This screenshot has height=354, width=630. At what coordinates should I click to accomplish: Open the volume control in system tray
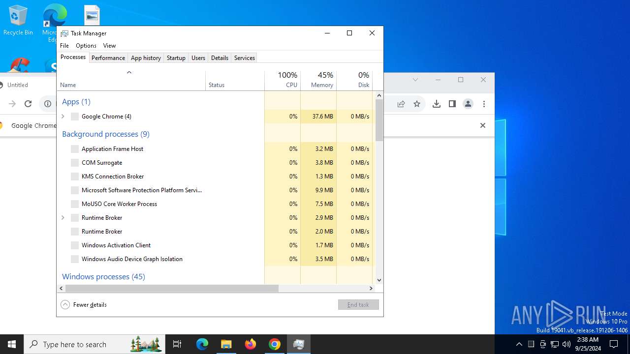click(x=567, y=344)
